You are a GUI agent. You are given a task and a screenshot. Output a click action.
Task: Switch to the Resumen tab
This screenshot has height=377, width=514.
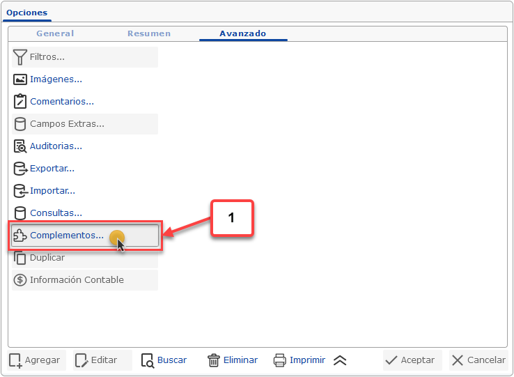148,33
